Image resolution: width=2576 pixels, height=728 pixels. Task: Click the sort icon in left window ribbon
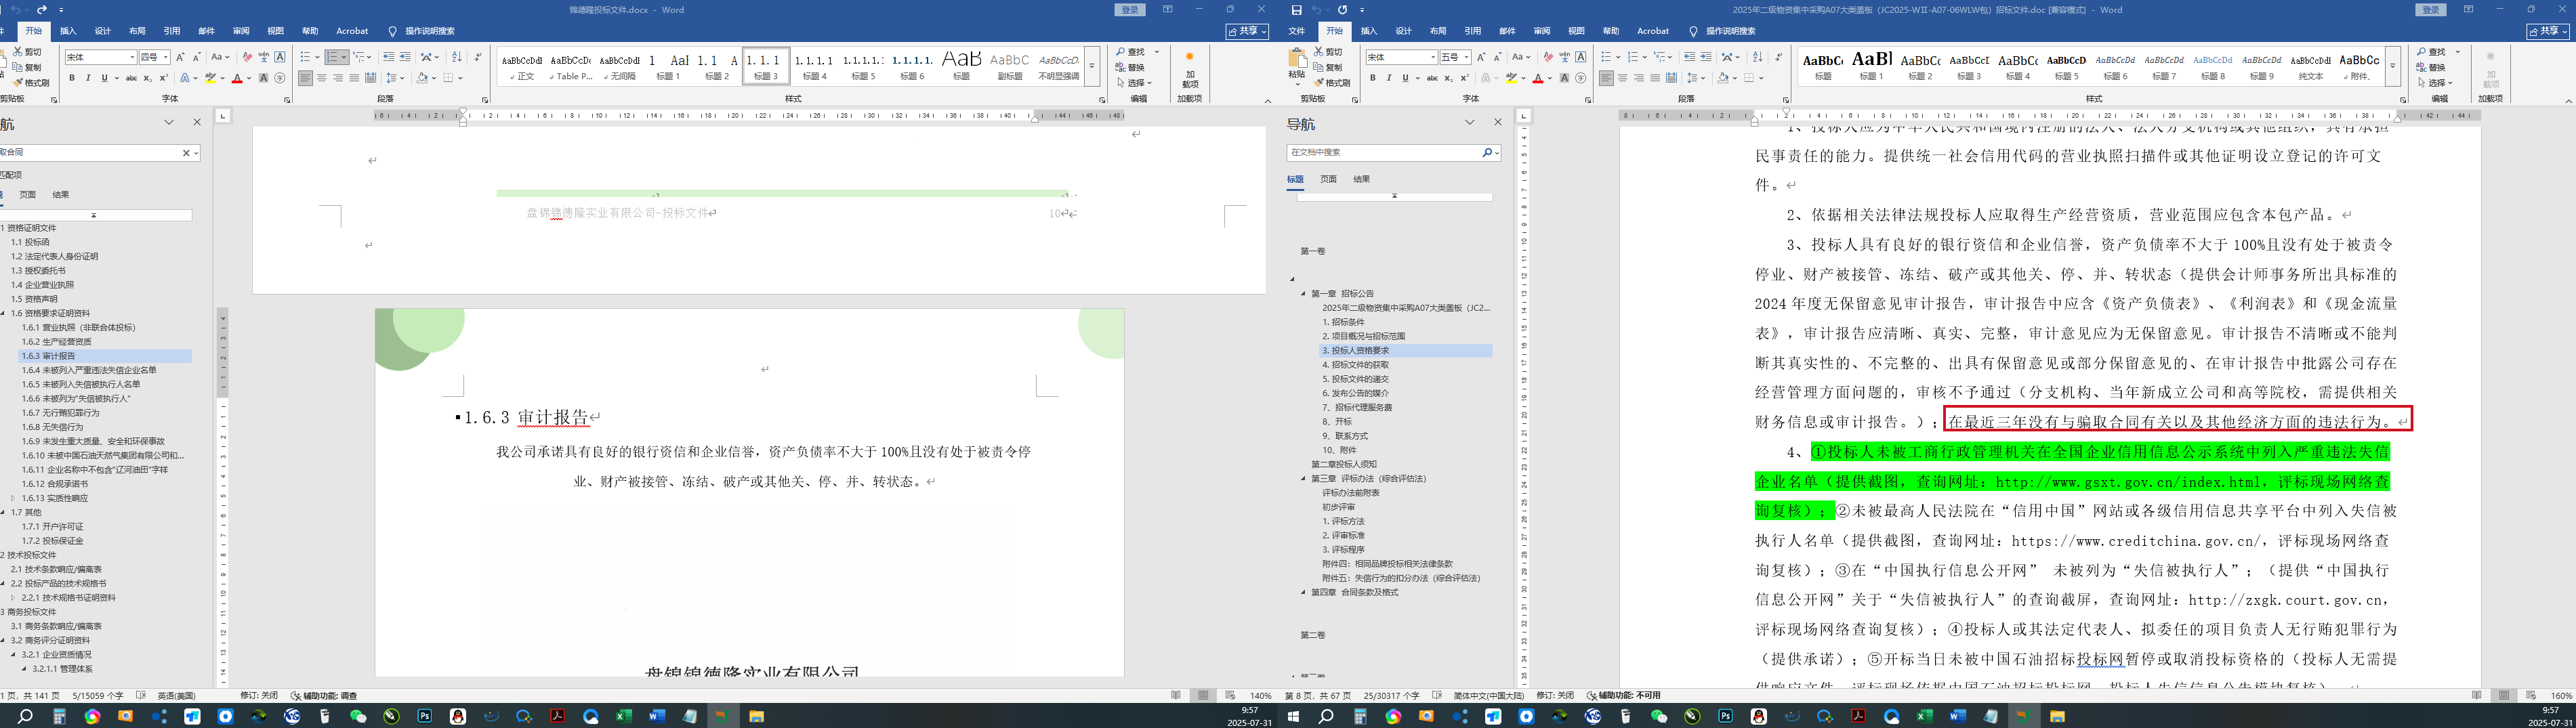[x=459, y=57]
